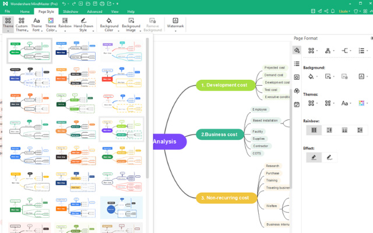Screen dimensions: 373x233
Task: Open quick access toolbar customize arrow
Action: [x=117, y=4]
